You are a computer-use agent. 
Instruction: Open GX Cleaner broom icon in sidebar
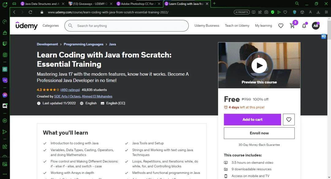[x=5, y=33]
